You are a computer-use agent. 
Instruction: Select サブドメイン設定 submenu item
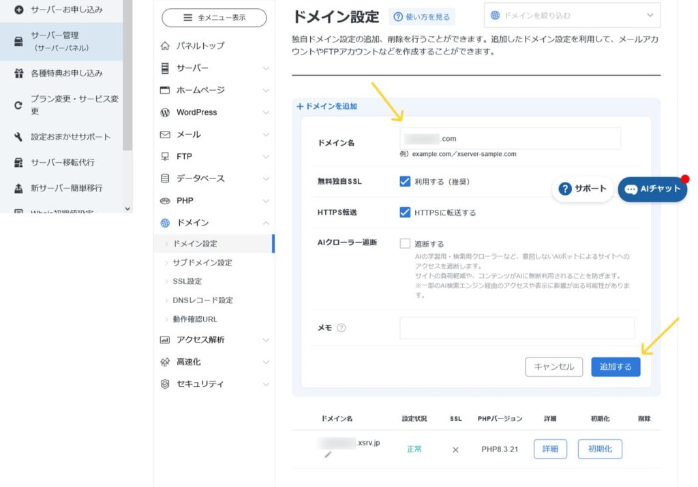pos(202,263)
